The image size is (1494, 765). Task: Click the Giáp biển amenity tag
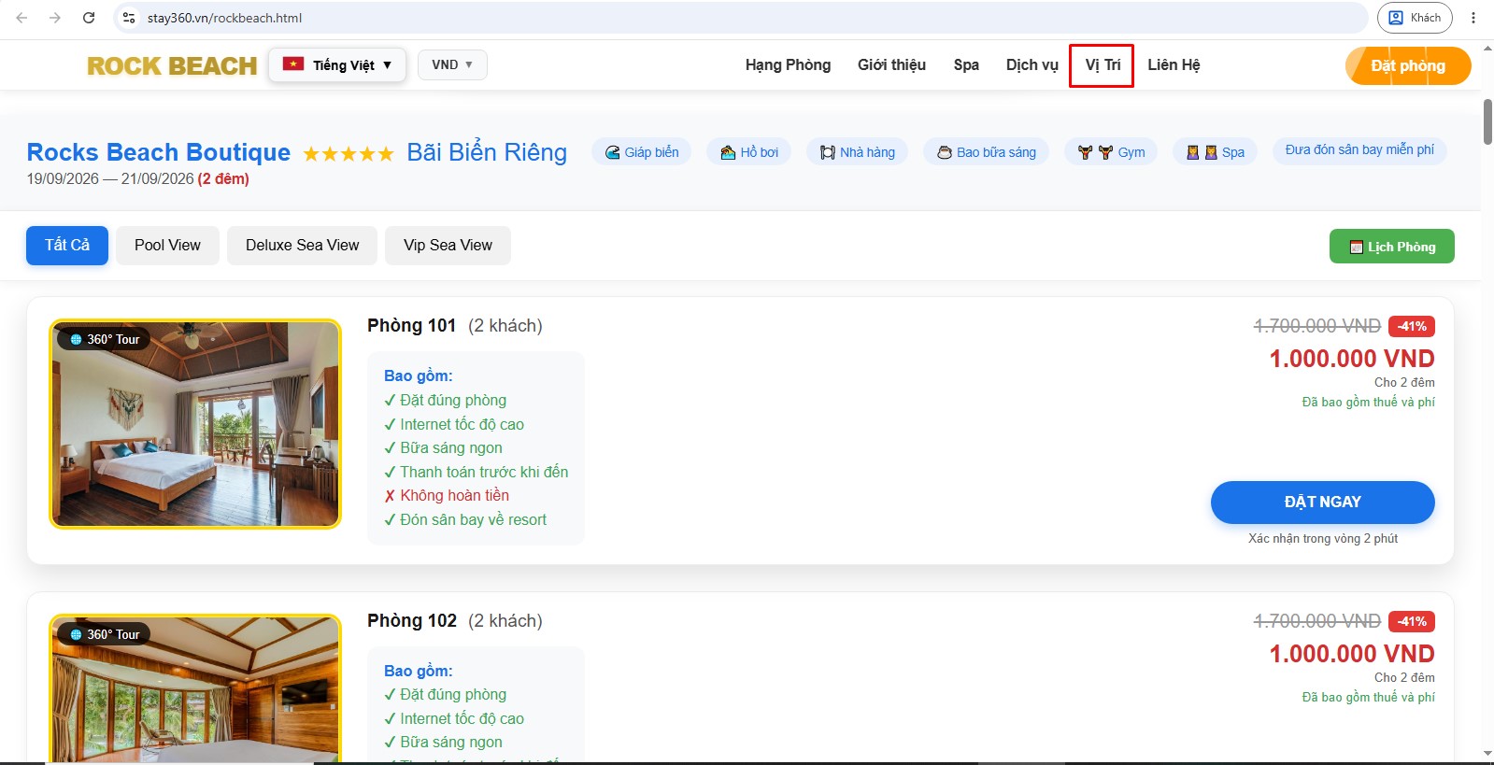[641, 152]
